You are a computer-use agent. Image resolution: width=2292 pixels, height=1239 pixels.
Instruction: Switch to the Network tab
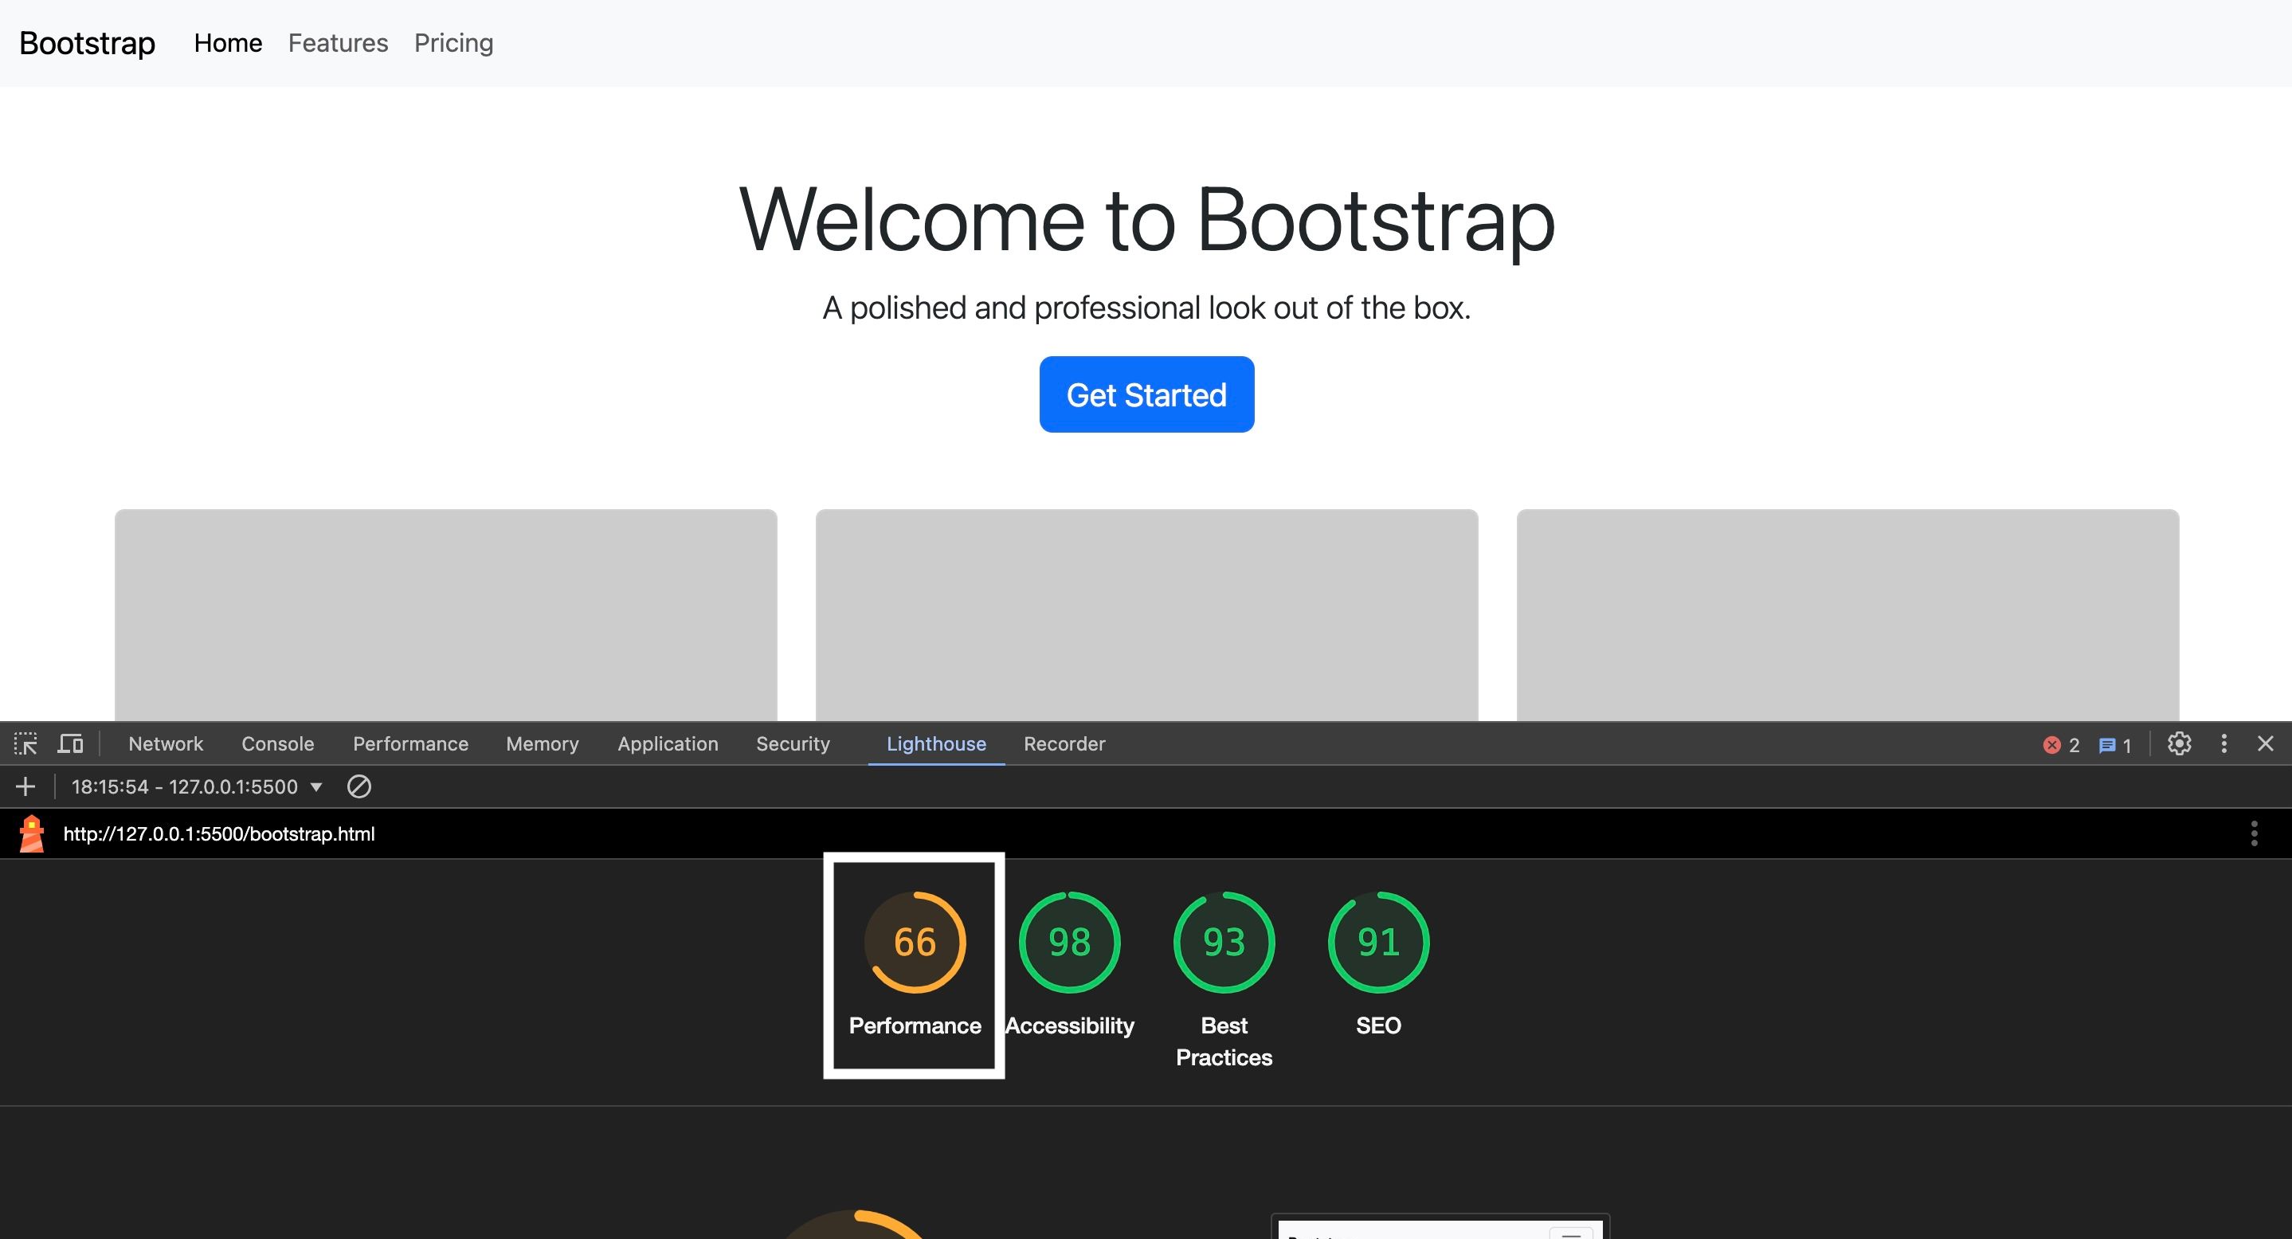click(166, 743)
